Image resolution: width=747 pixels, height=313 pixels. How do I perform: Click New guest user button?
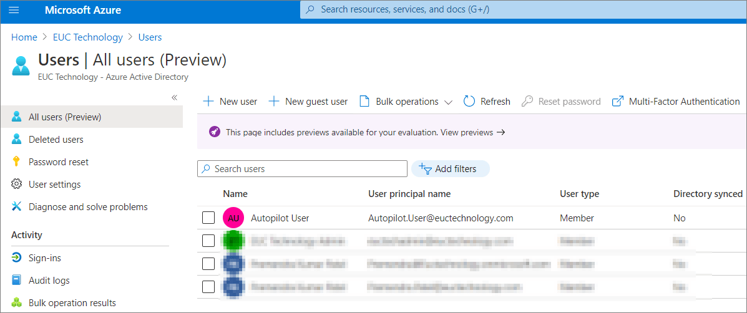pos(308,102)
